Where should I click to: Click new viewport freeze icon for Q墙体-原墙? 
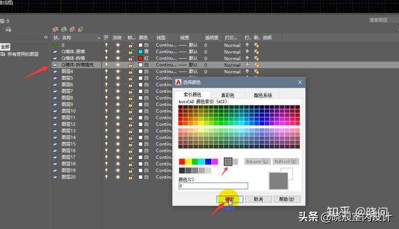pyautogui.click(x=256, y=52)
